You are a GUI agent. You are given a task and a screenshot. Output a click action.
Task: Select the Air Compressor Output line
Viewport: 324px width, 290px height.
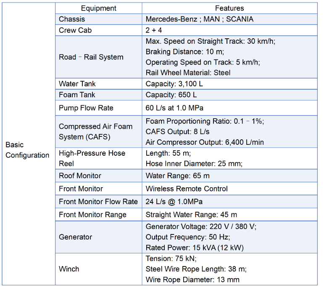click(205, 142)
